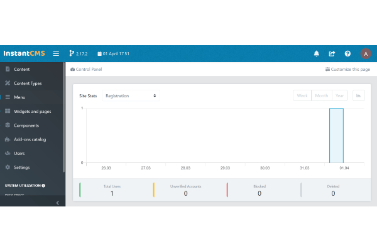Click Customize this page link
The image size is (377, 251).
pyautogui.click(x=347, y=69)
